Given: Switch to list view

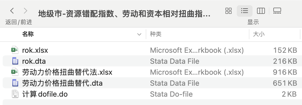Looking at the screenshot, I should 245,11.
